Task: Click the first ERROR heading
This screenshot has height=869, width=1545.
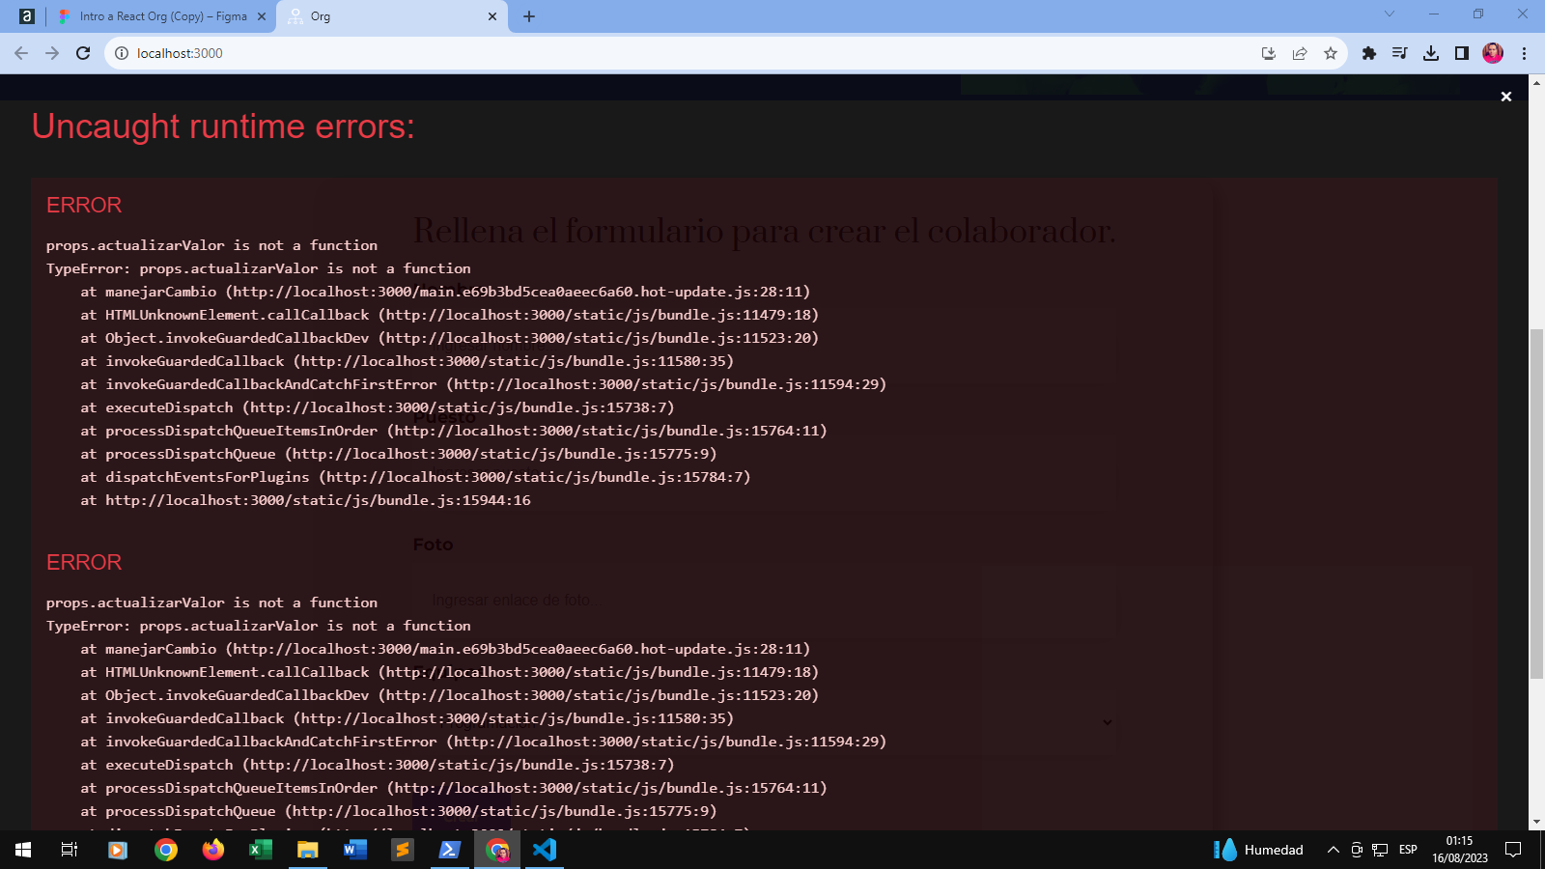Action: tap(84, 205)
